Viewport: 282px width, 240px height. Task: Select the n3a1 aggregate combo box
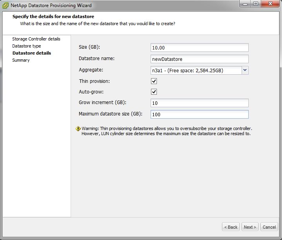[x=195, y=70]
